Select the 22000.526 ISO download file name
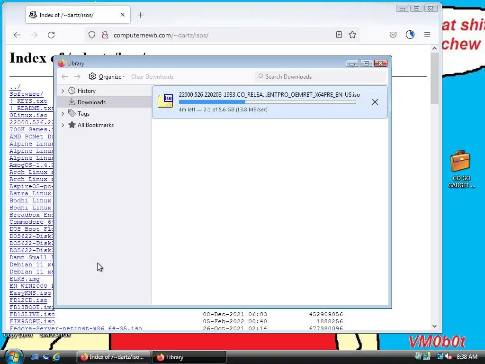Image resolution: width=485 pixels, height=364 pixels. (x=269, y=95)
